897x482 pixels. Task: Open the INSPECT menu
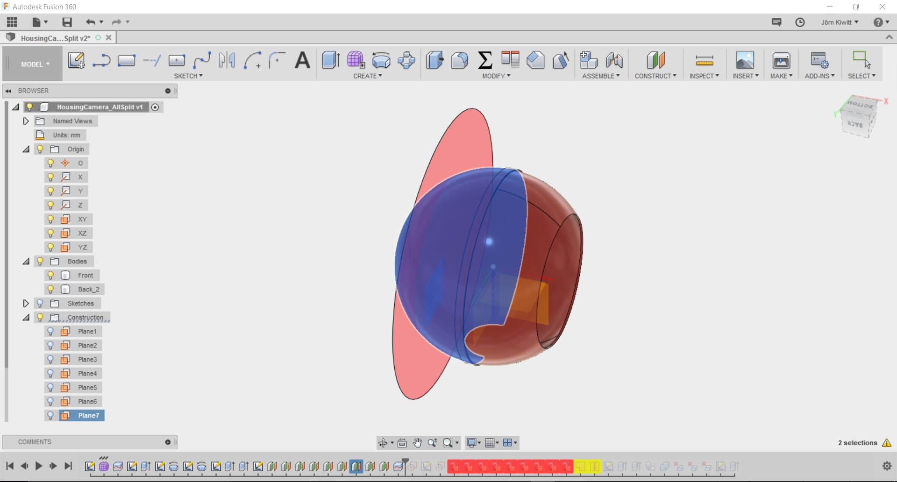pos(704,76)
